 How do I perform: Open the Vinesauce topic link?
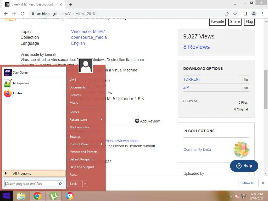coord(81,32)
